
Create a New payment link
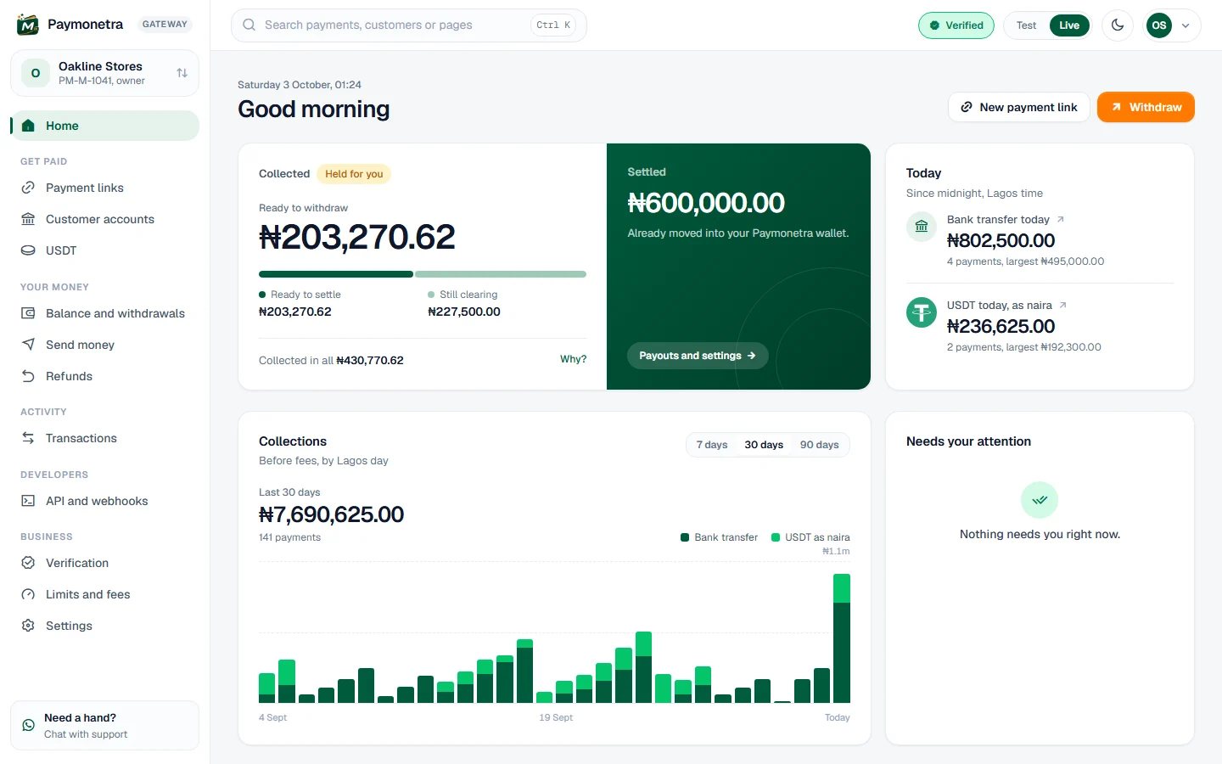click(1018, 107)
